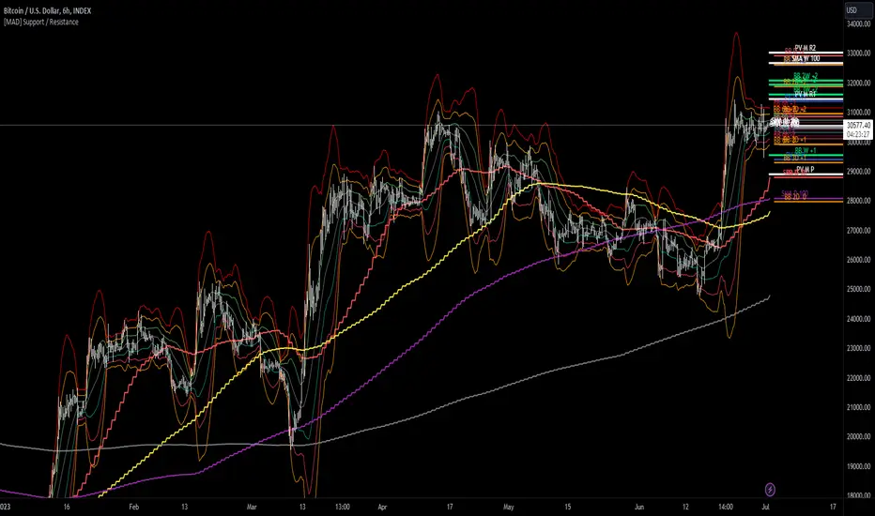This screenshot has width=875, height=516.
Task: Click the 34000.00 price axis value
Action: 858,24
